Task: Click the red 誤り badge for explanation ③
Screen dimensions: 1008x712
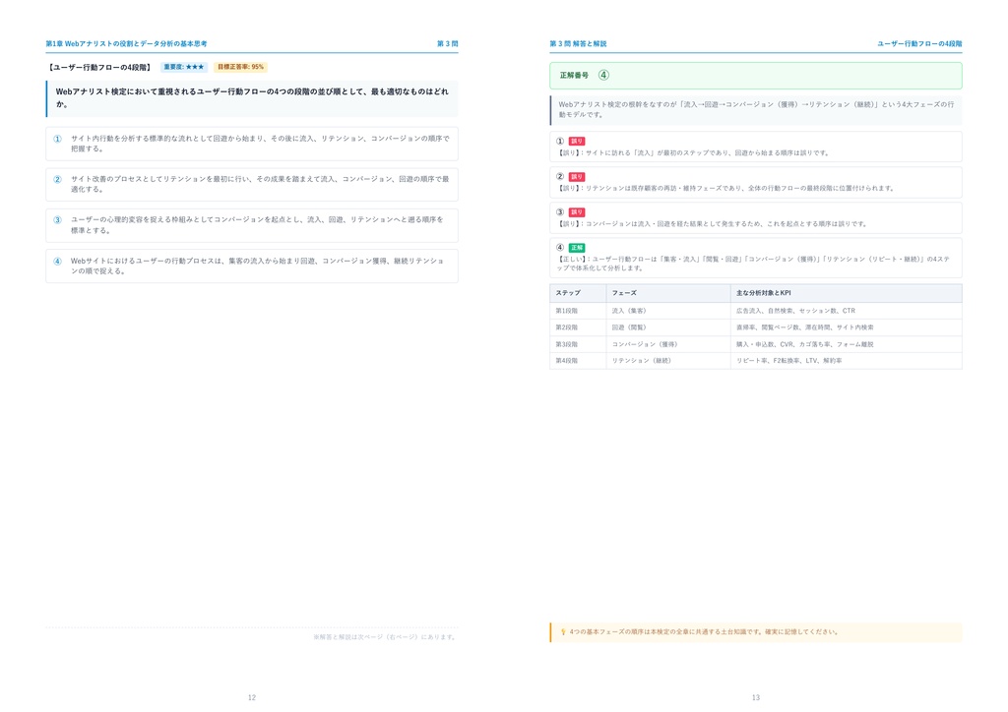Action: pos(577,211)
